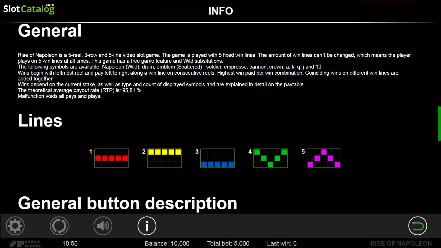Click 'Malfunction voids all pays and plays.'
This screenshot has height=248, width=441.
pyautogui.click(x=59, y=96)
